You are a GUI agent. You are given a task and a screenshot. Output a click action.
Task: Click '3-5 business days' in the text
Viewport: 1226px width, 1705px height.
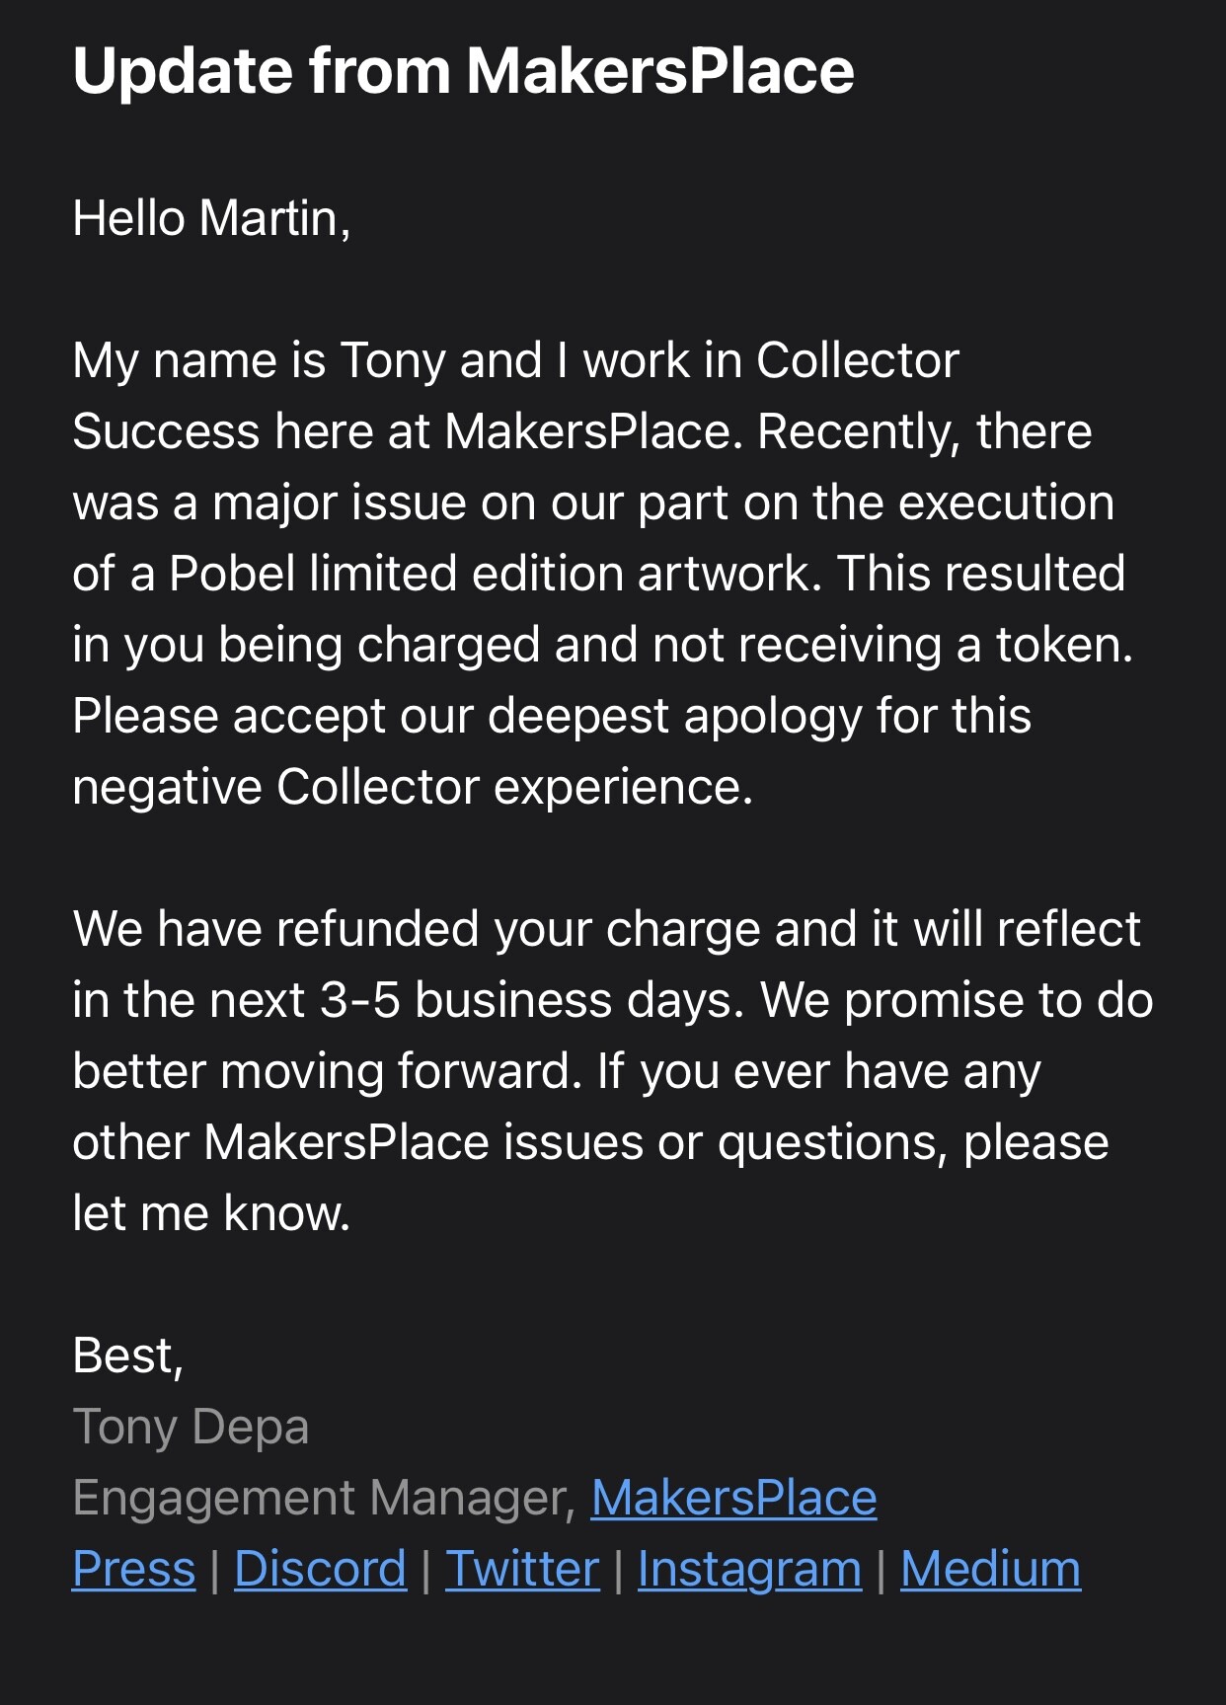[x=531, y=1000]
